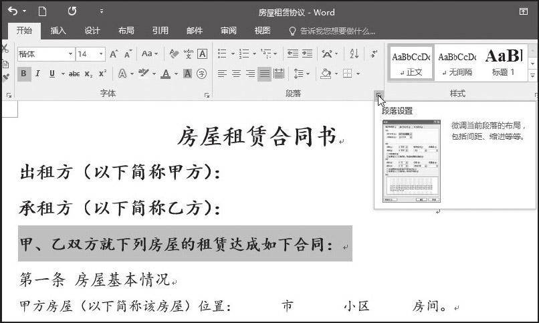Click the borders icon

(x=348, y=74)
